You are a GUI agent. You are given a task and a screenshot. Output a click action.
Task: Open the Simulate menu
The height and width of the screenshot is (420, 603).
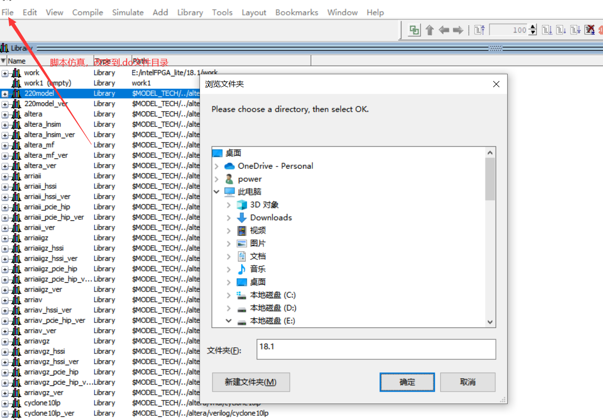click(x=128, y=12)
